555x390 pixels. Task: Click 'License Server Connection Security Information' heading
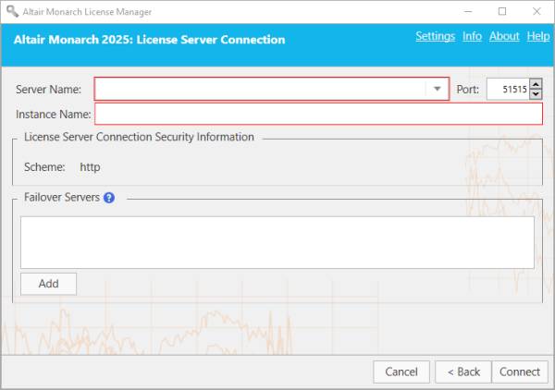click(139, 137)
